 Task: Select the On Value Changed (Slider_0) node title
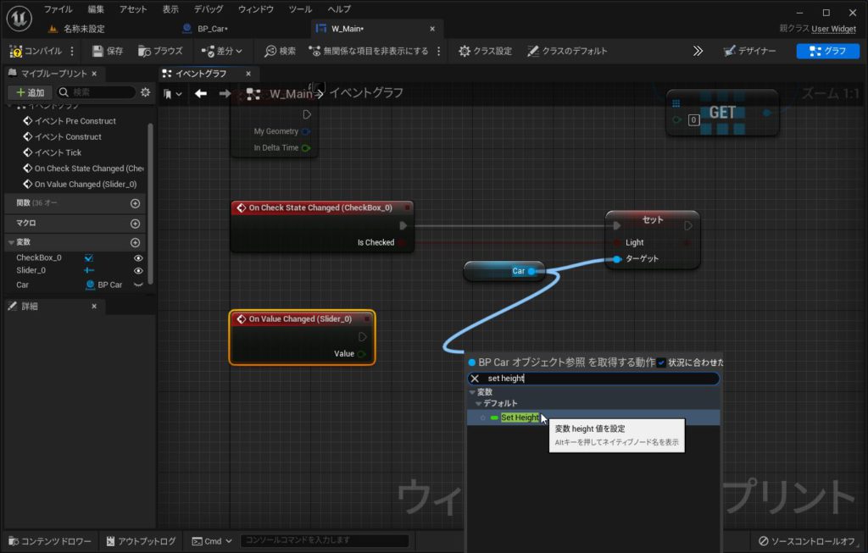tap(300, 319)
